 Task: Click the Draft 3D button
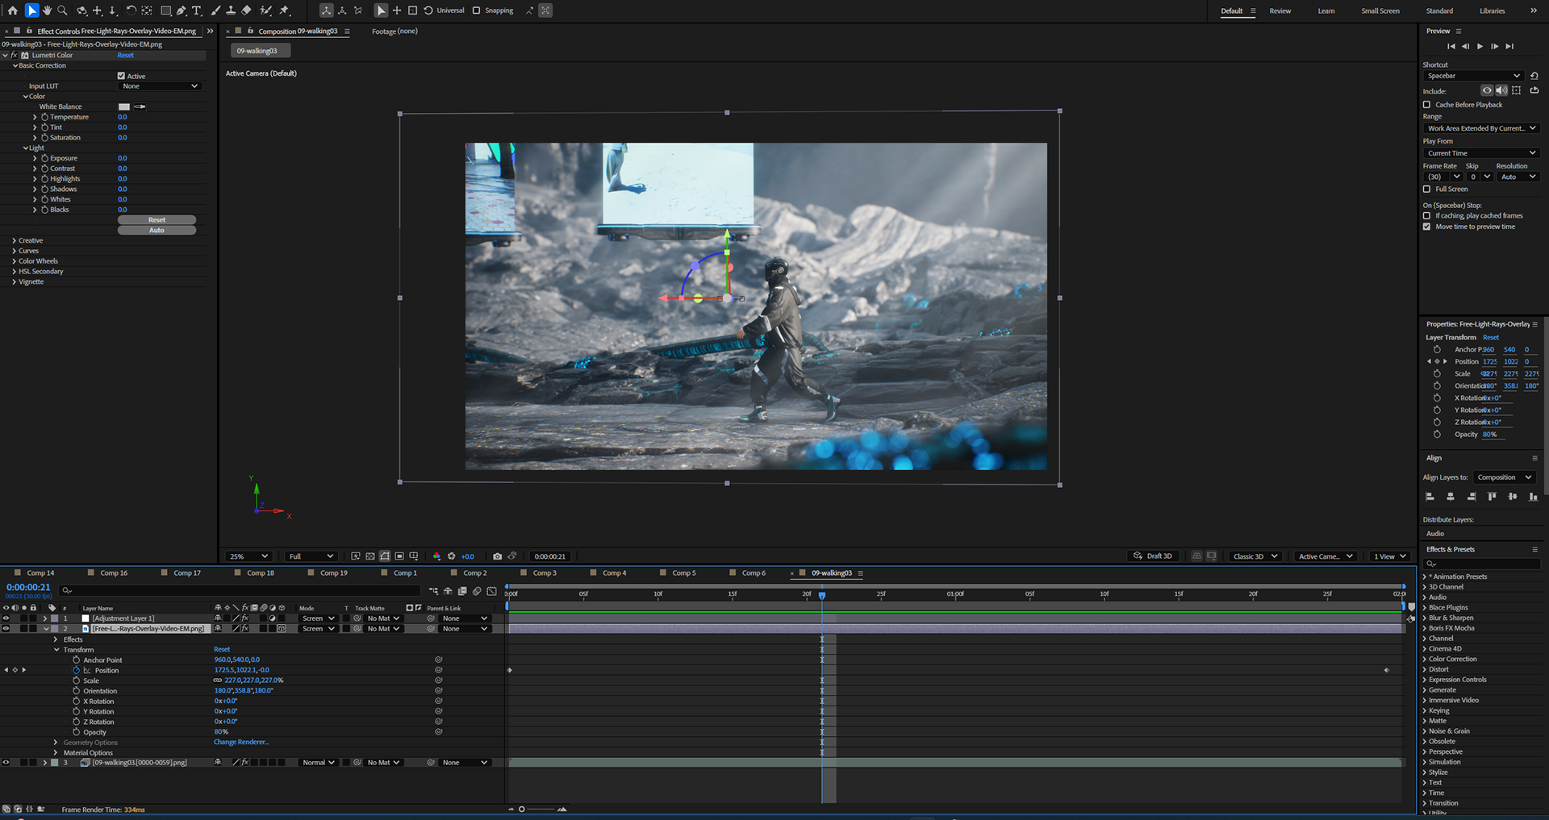(x=1153, y=556)
